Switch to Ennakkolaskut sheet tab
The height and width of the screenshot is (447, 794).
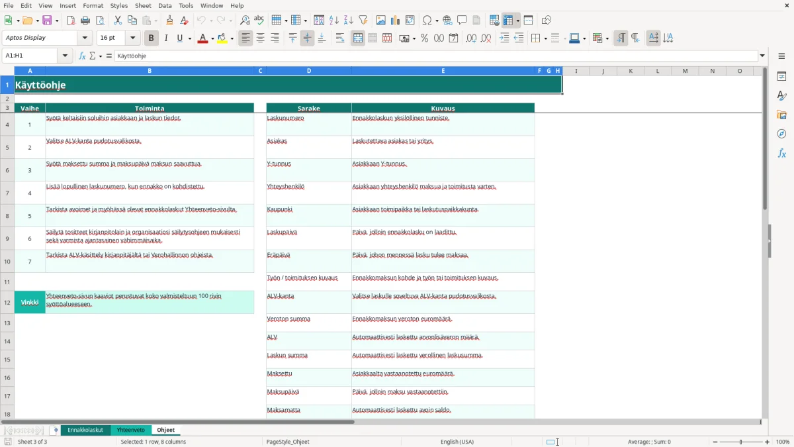[x=85, y=430]
